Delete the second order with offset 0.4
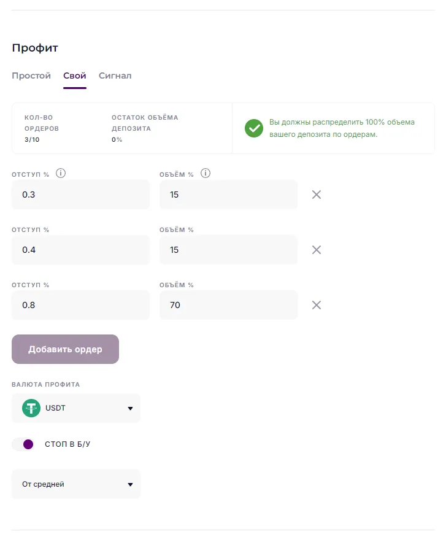 (317, 250)
